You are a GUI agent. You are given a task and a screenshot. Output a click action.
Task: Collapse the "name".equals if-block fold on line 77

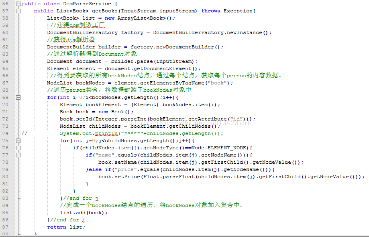(18, 155)
